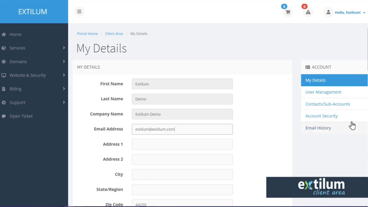Viewport: 368px width, 207px height.
Task: Open the Portal Home breadcrumb link
Action: pos(87,34)
